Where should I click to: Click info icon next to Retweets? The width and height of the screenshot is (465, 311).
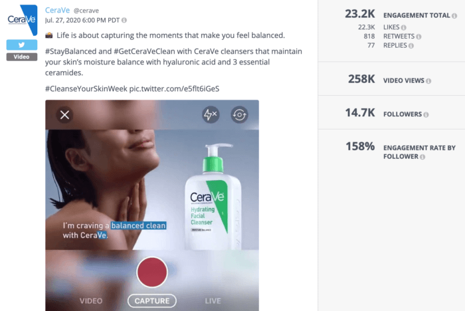tap(418, 37)
